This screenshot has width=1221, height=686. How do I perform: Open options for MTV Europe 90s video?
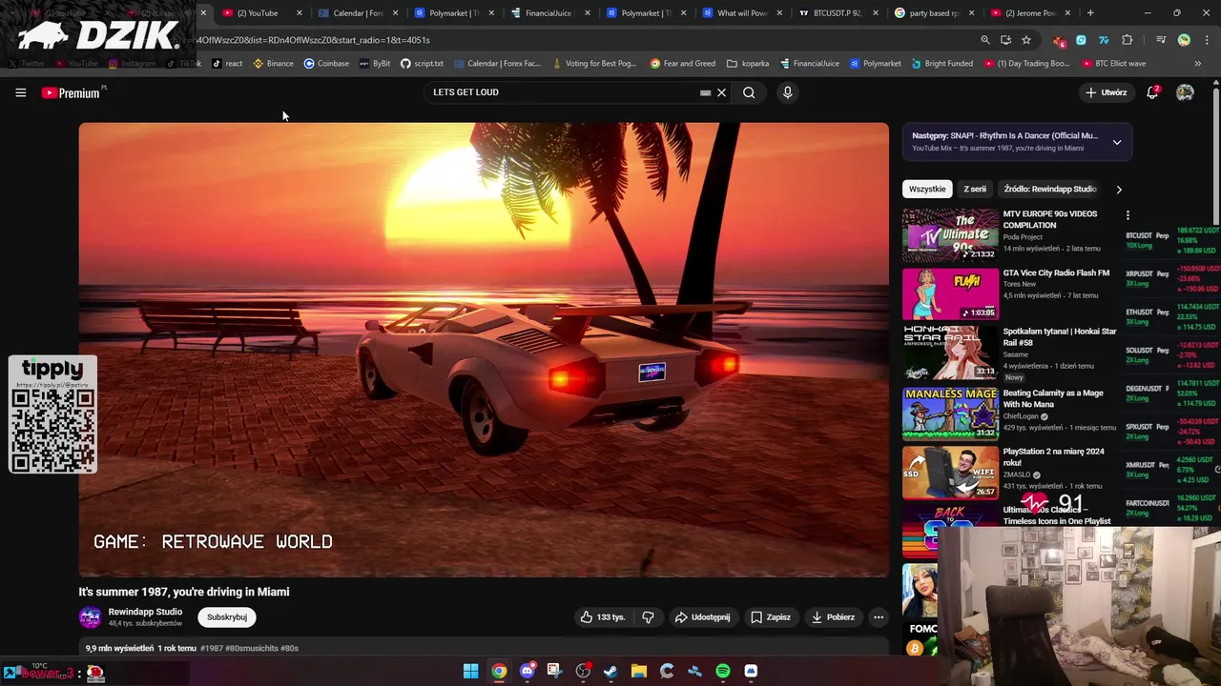point(1128,215)
